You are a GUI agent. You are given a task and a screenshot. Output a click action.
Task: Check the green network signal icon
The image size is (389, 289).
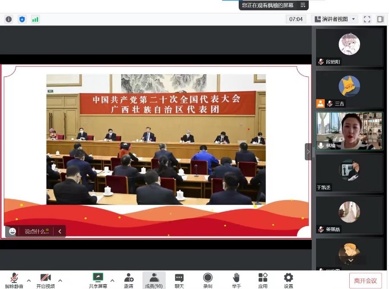pos(35,19)
